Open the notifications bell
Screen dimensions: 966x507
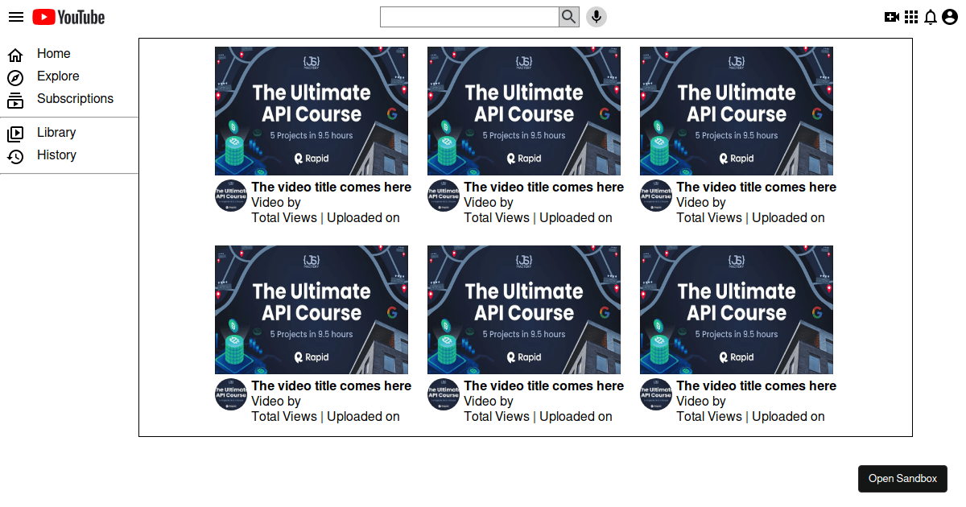(x=930, y=17)
